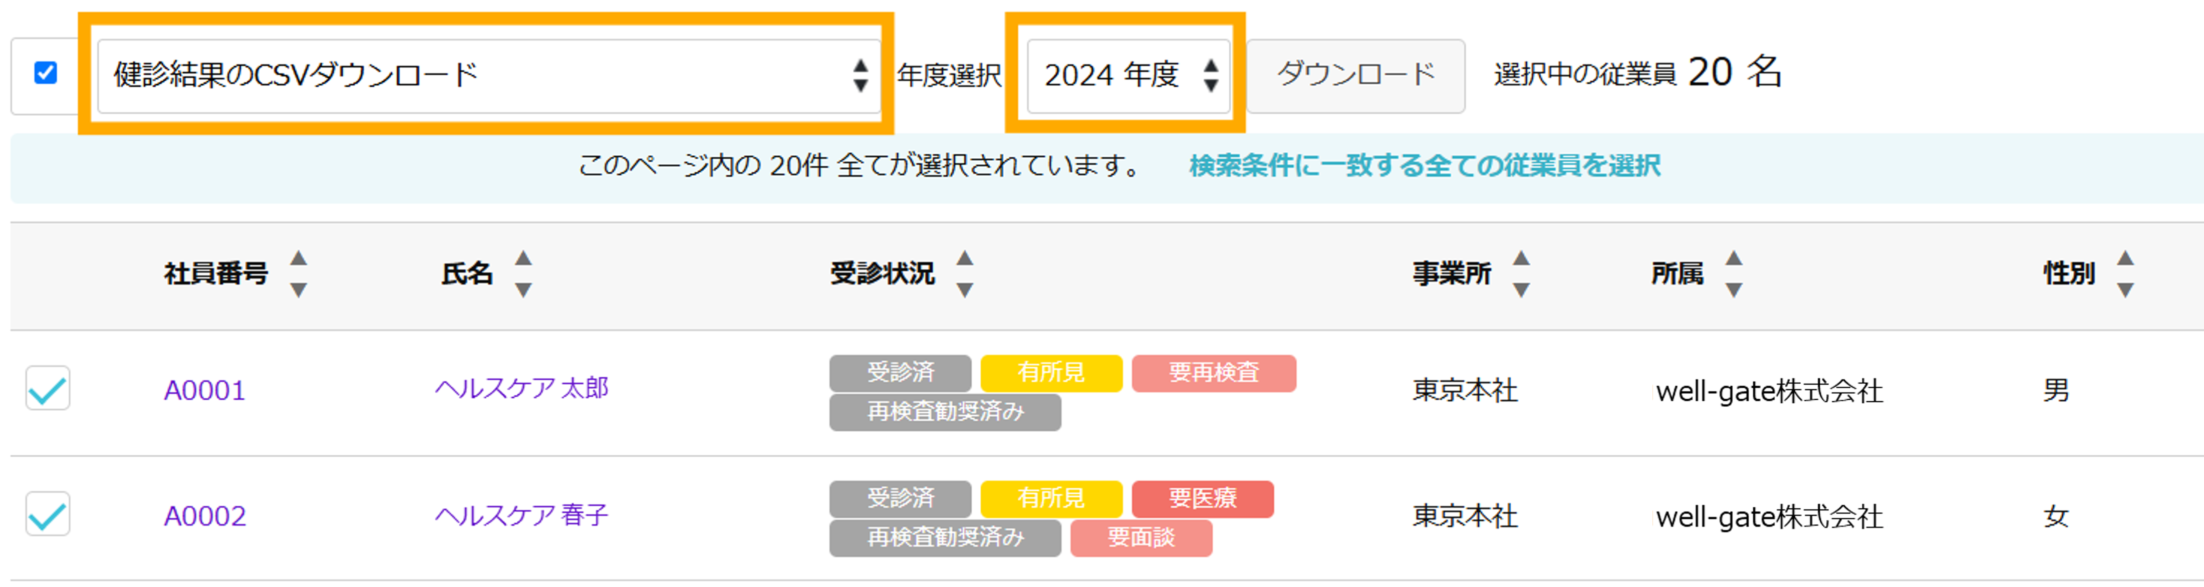2204x587 pixels.
Task: Sort by 社員番号 column arrows
Action: click(298, 274)
